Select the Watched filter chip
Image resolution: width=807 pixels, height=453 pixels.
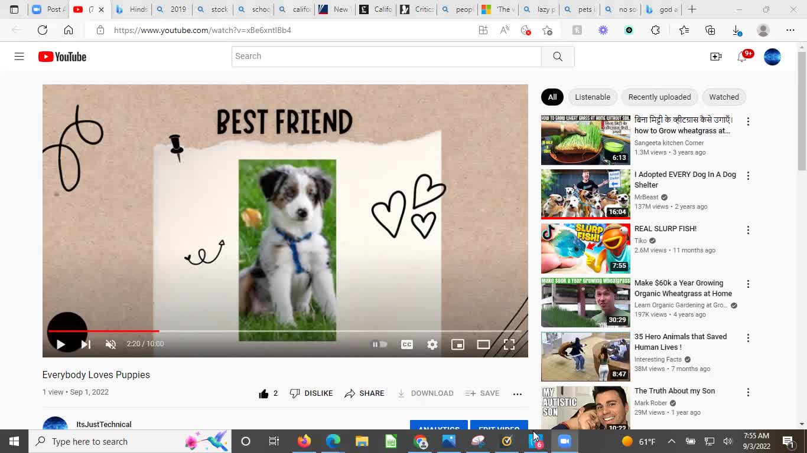pos(724,97)
